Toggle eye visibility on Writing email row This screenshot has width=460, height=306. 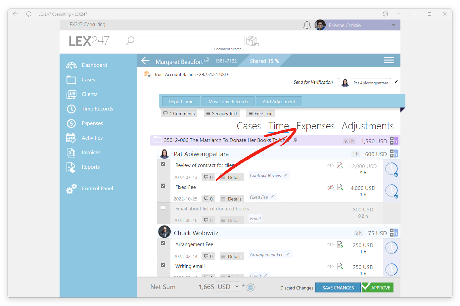click(330, 266)
